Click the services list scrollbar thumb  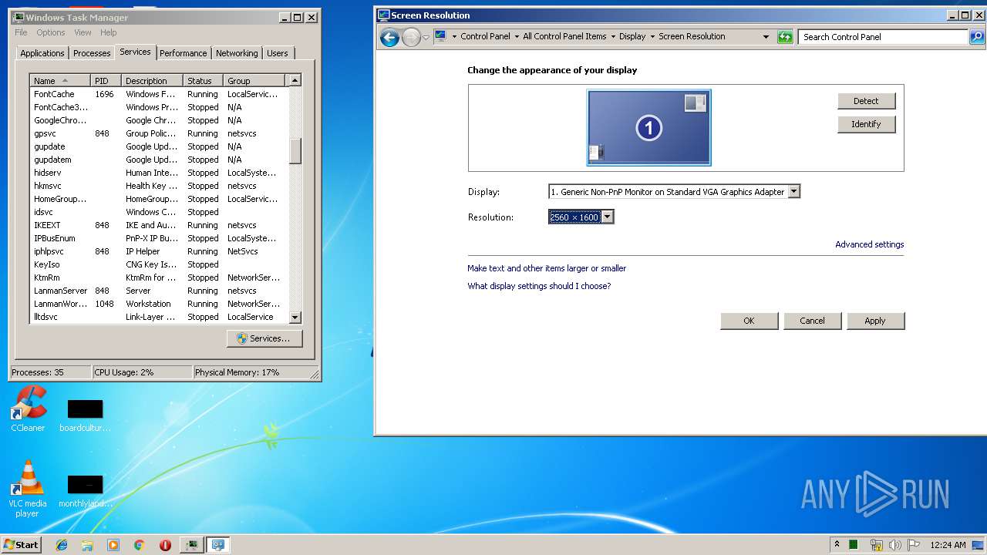tap(295, 150)
